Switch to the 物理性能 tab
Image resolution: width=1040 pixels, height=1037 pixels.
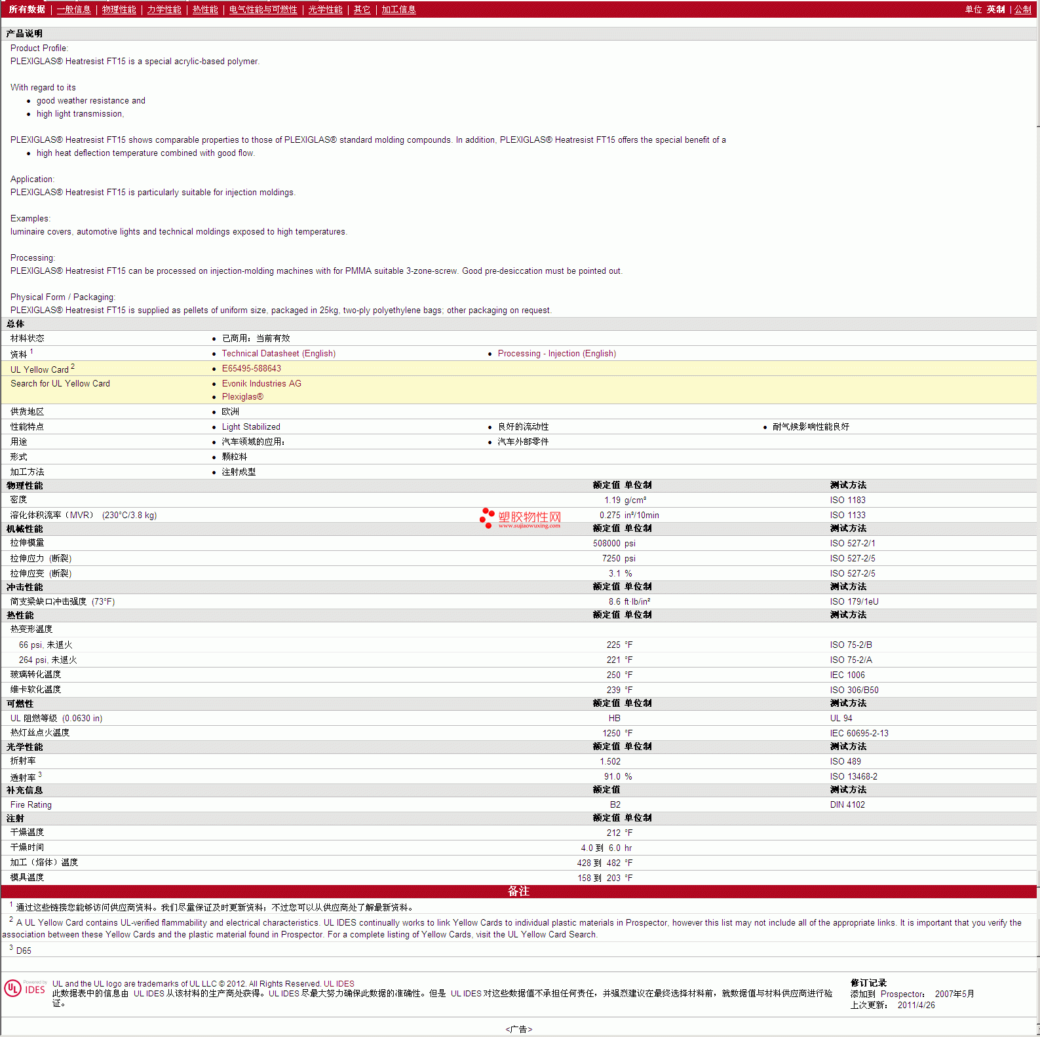click(x=119, y=9)
